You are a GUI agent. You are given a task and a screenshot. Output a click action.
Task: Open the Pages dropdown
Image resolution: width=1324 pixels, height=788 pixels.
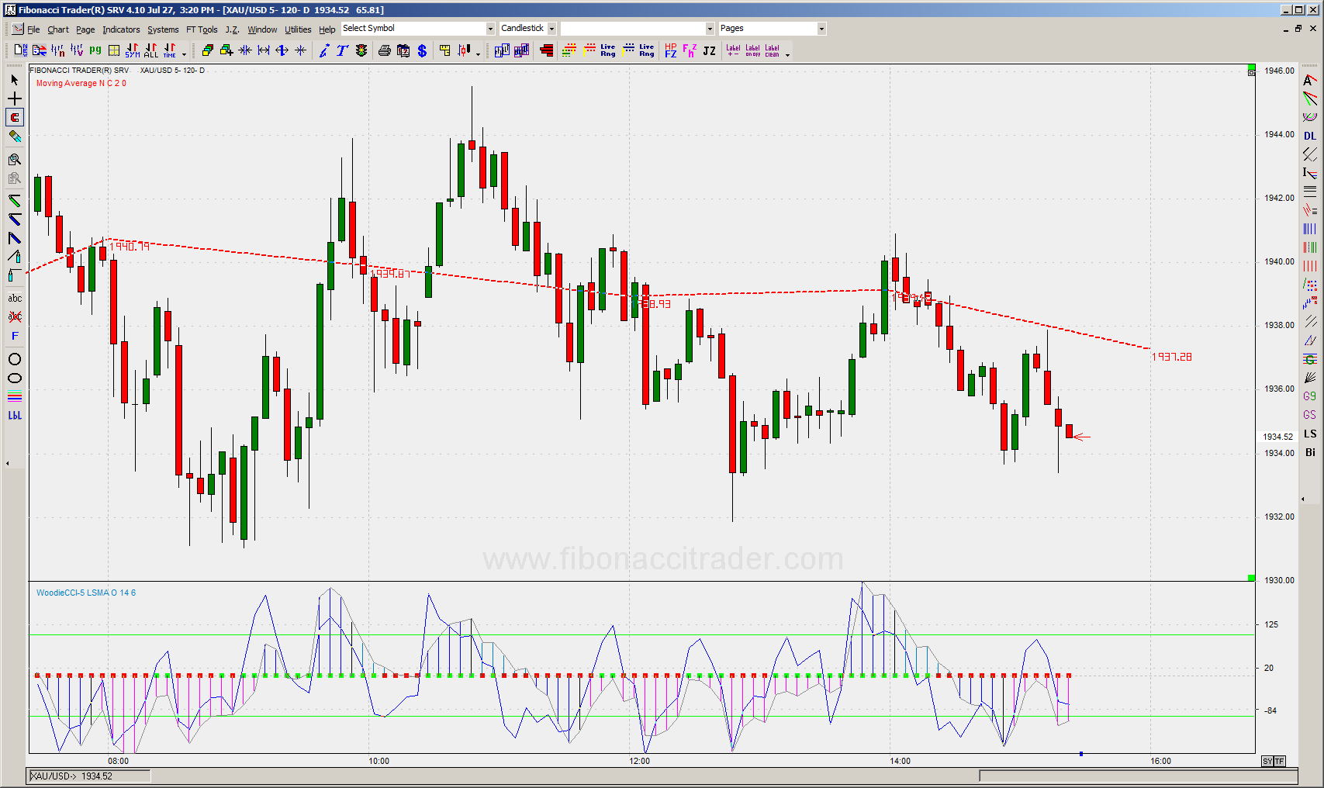point(821,29)
